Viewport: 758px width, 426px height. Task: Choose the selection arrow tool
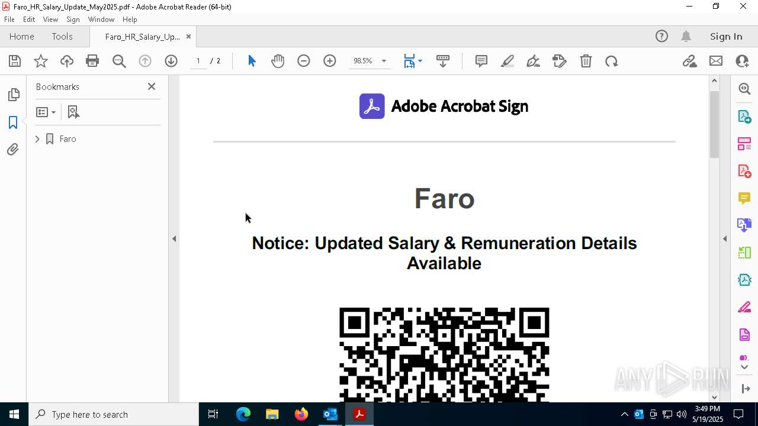(252, 61)
